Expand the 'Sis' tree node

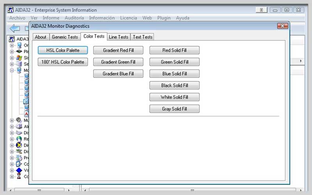click(12, 58)
